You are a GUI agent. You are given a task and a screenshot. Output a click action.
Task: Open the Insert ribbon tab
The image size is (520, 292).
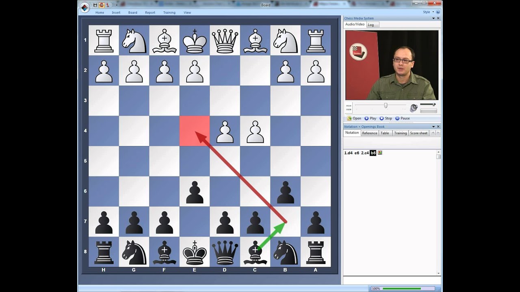click(116, 13)
